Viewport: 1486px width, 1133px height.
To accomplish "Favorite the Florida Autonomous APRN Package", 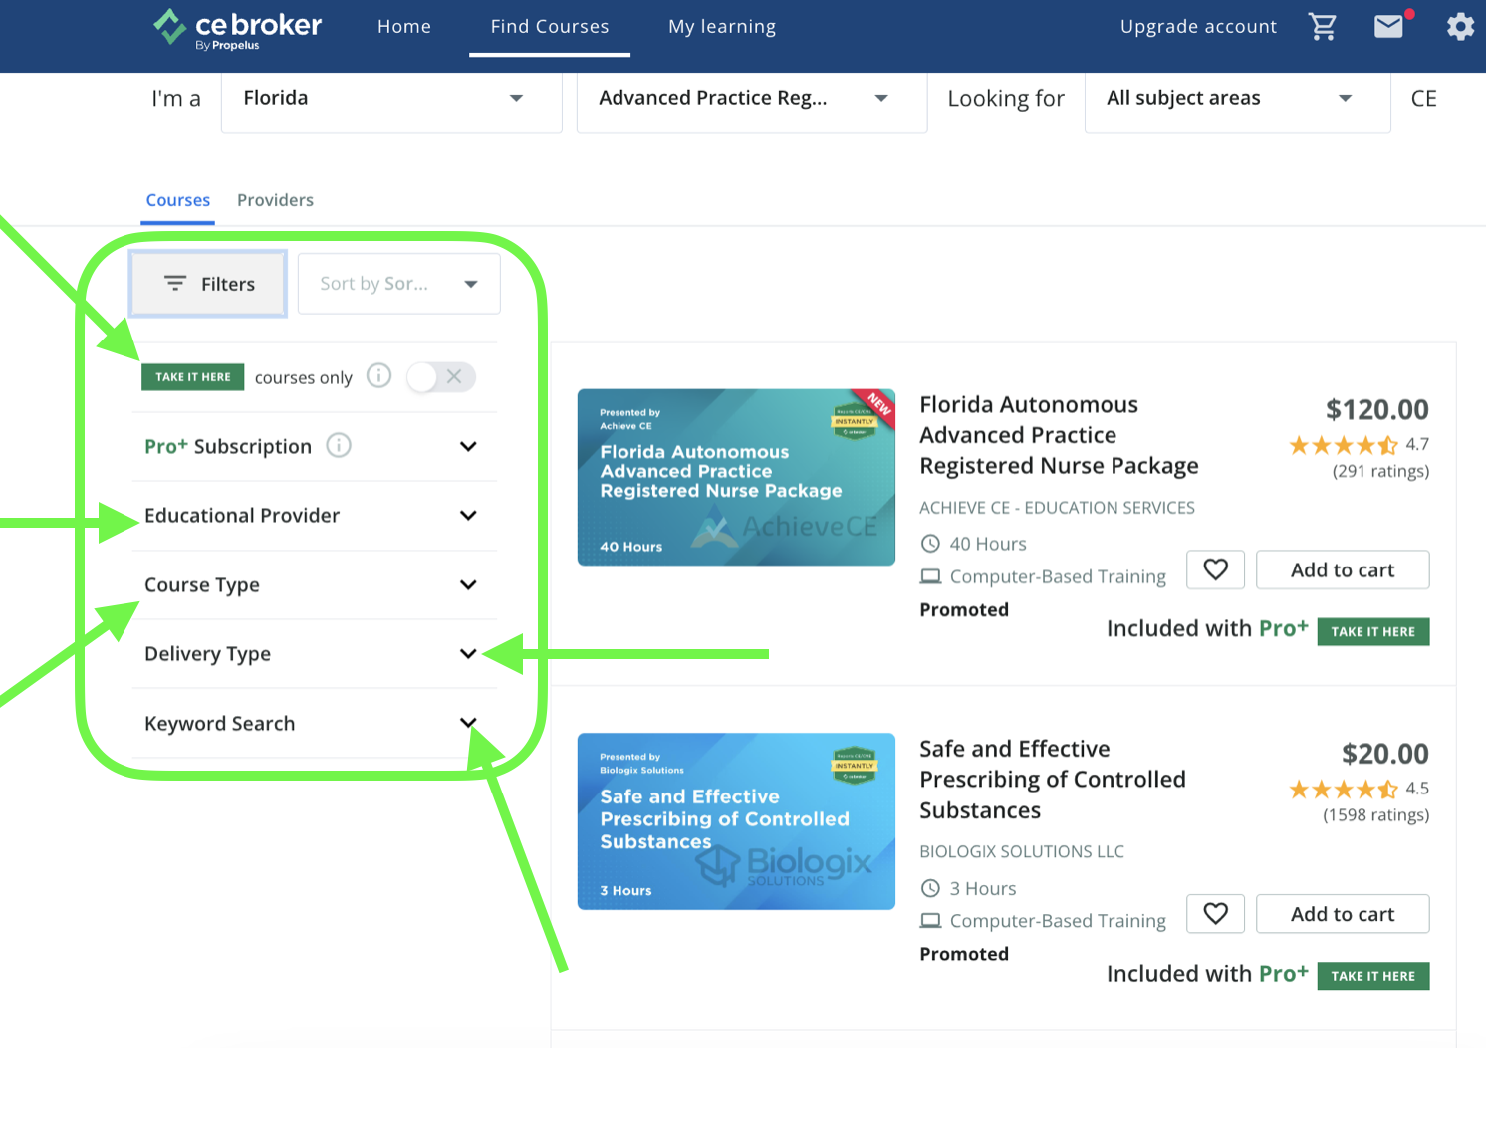I will [x=1215, y=569].
